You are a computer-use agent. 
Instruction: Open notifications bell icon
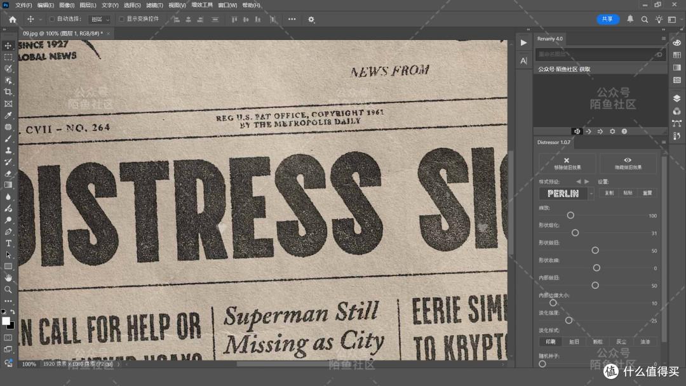(x=630, y=19)
